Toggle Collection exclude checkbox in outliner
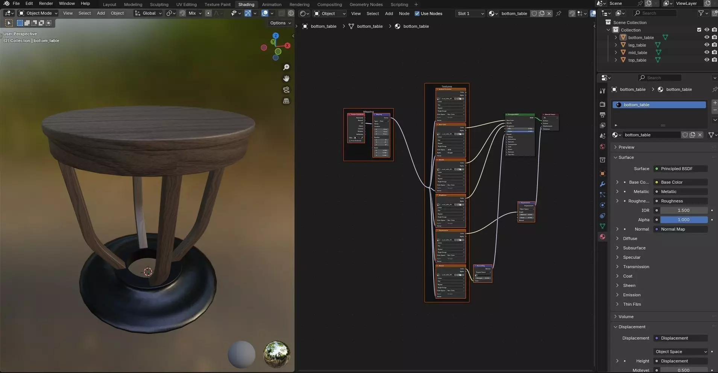 click(x=699, y=30)
